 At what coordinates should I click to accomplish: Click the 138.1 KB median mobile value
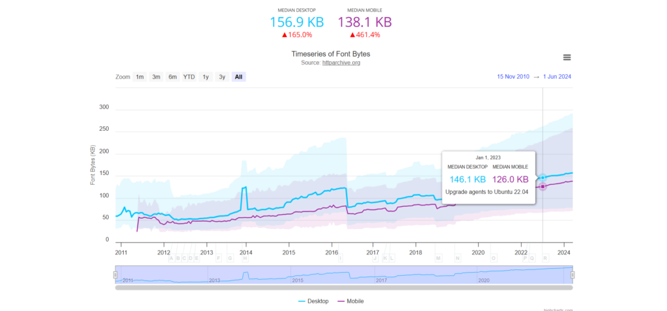coord(365,22)
